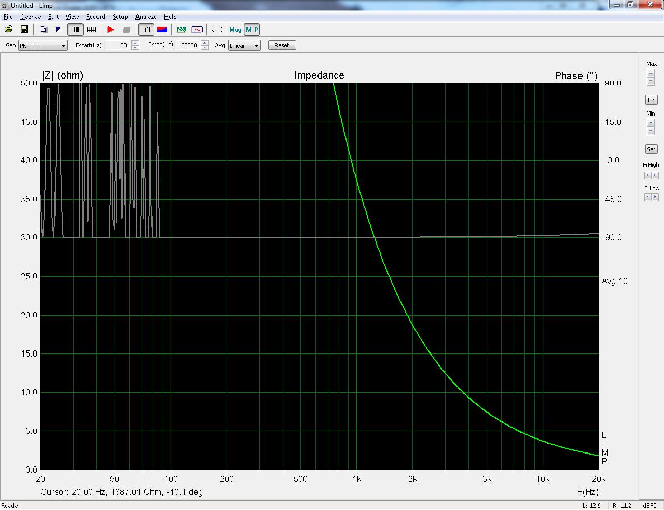Toggle the two-bar toolbar button
This screenshot has height=510, width=664.
76,30
